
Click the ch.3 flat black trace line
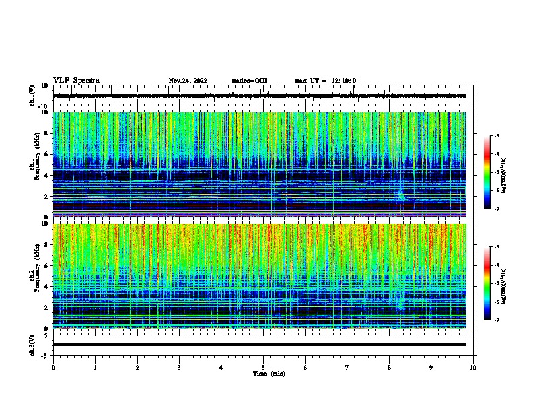tap(260, 345)
